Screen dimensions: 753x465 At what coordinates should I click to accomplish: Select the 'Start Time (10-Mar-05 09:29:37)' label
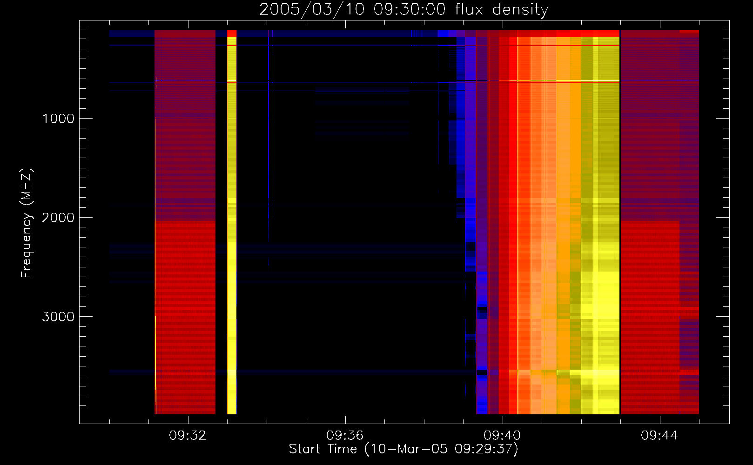point(403,449)
